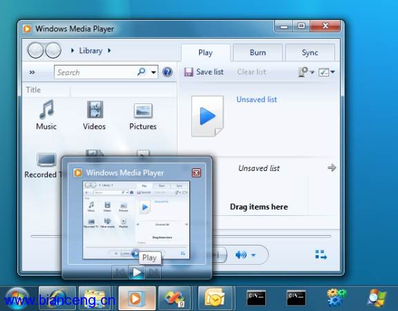Open the Pictures library category

click(x=143, y=117)
